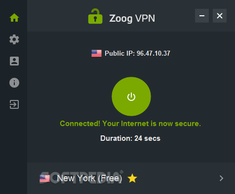Click the Zoog VPN title text

132,18
